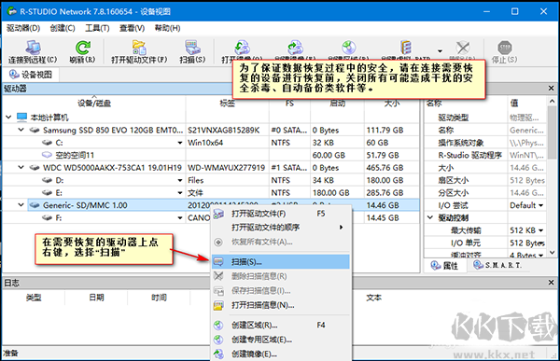The height and width of the screenshot is (361, 560).
Task: Choose 打开扫描信息(N)... context entry
Action: tap(280, 305)
